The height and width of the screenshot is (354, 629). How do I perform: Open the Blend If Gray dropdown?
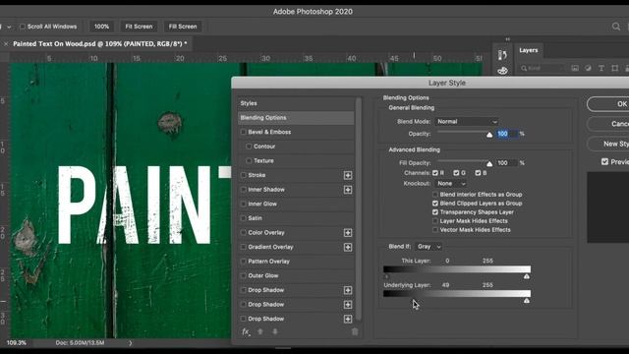pos(429,247)
